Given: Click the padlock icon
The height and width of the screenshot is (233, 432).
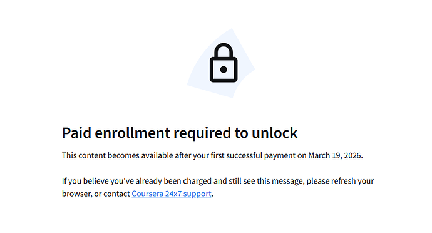Looking at the screenshot, I should coord(224,63).
